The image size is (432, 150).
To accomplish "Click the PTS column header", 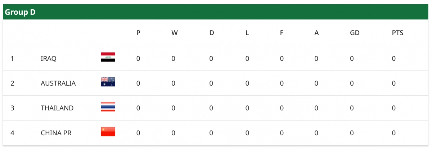I will pyautogui.click(x=397, y=33).
